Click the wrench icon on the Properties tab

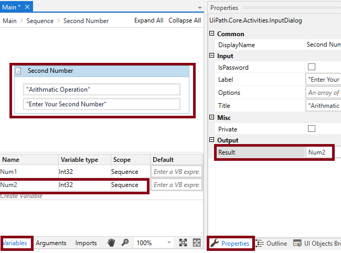point(215,243)
